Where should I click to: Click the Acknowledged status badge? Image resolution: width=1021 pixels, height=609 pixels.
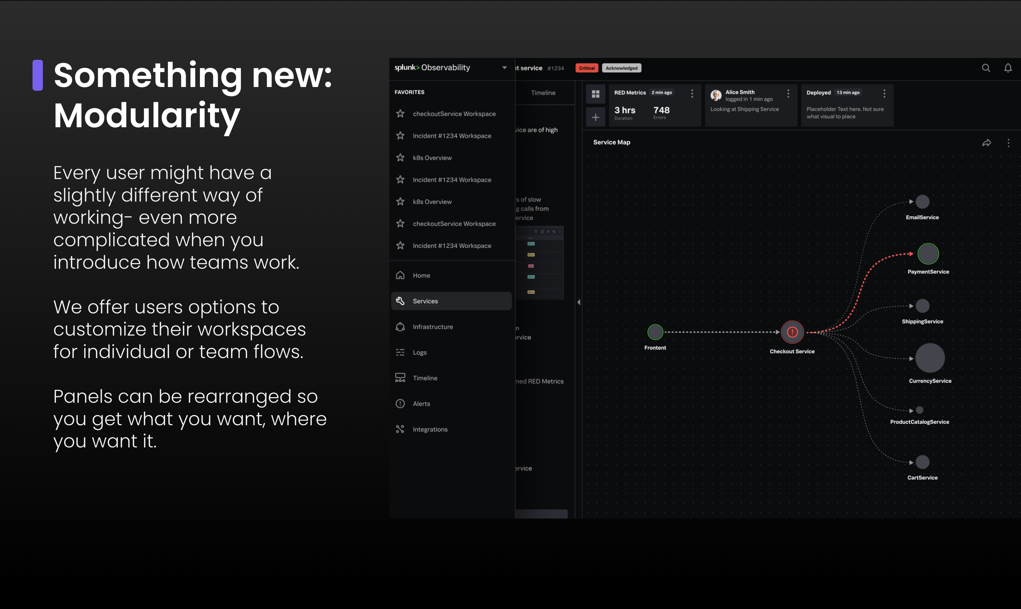click(622, 68)
